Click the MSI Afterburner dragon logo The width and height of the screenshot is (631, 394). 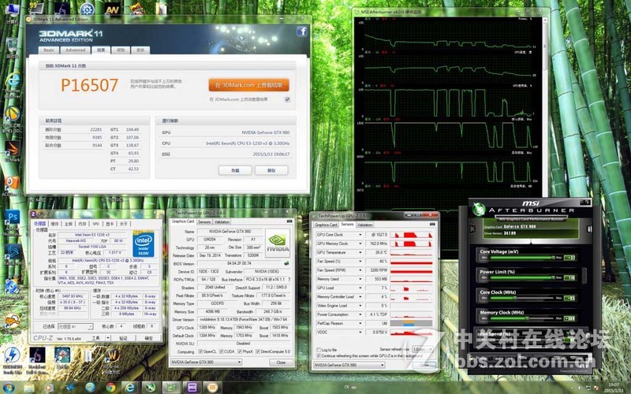[x=479, y=209]
